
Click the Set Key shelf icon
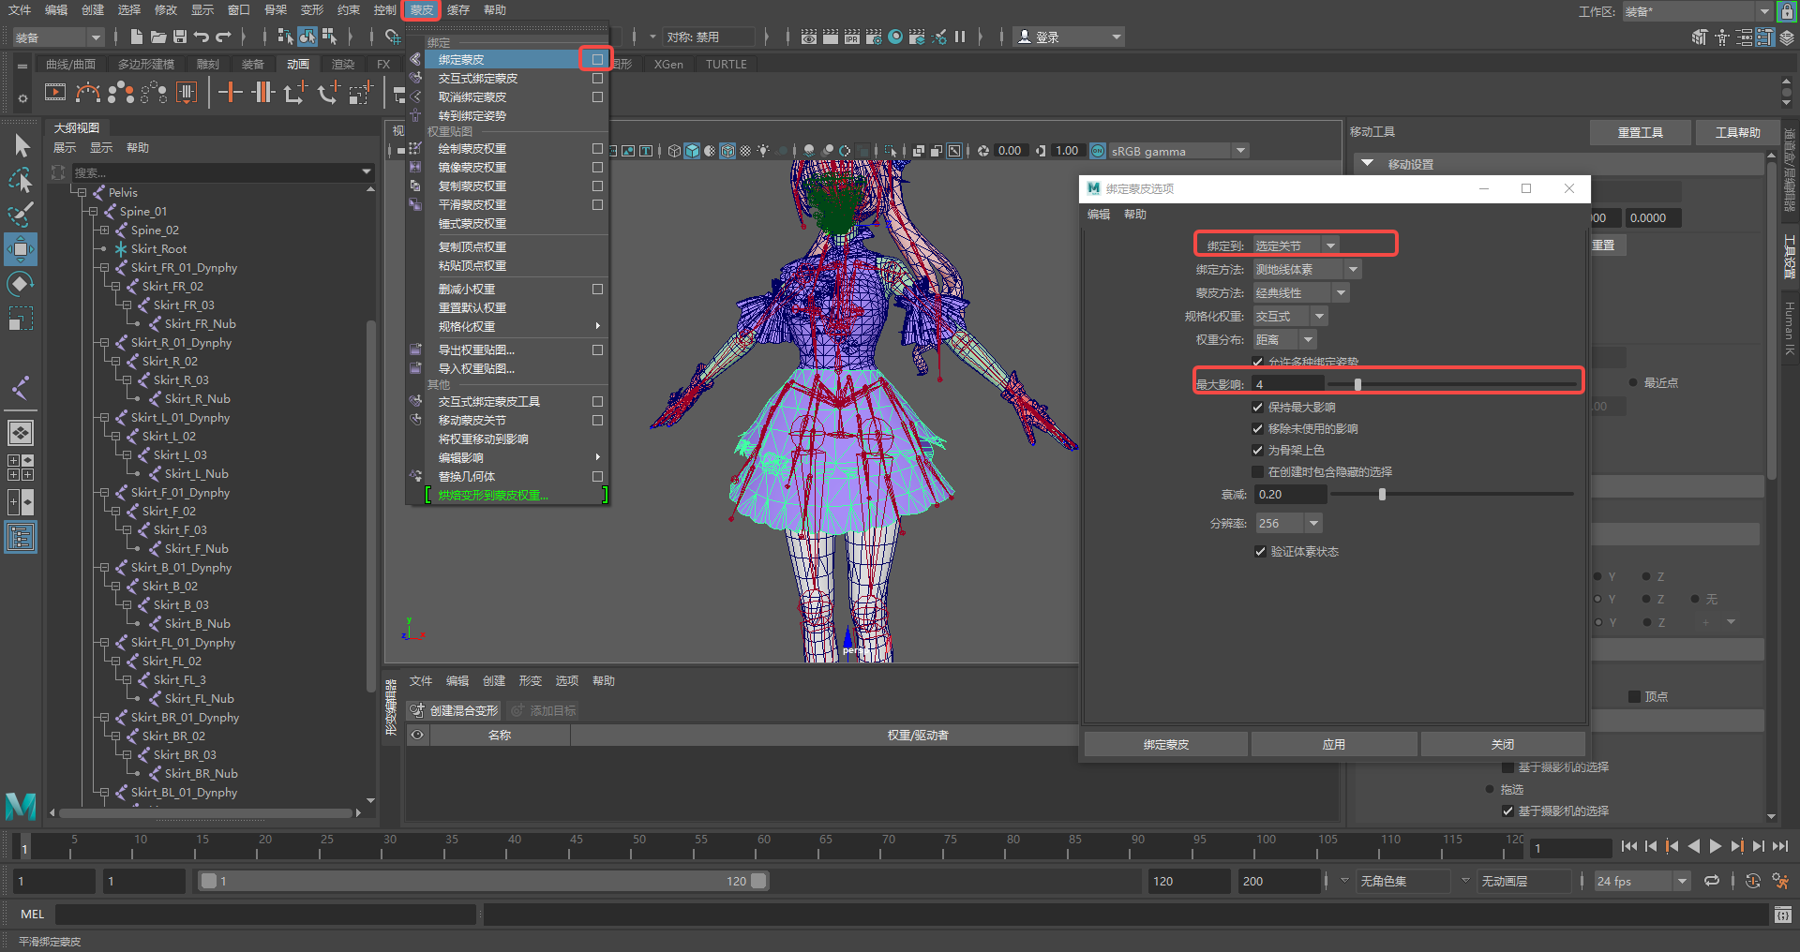pyautogui.click(x=230, y=92)
